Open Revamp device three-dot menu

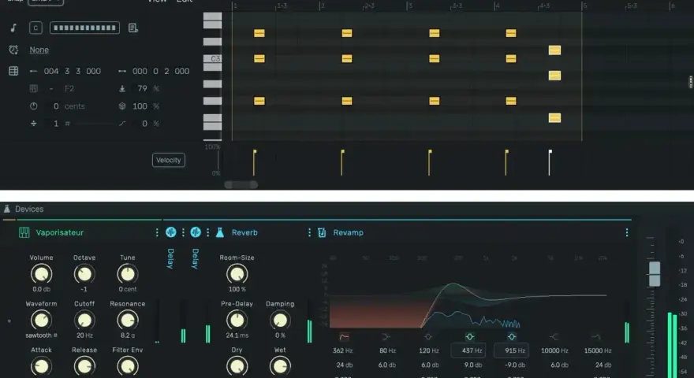tap(627, 232)
